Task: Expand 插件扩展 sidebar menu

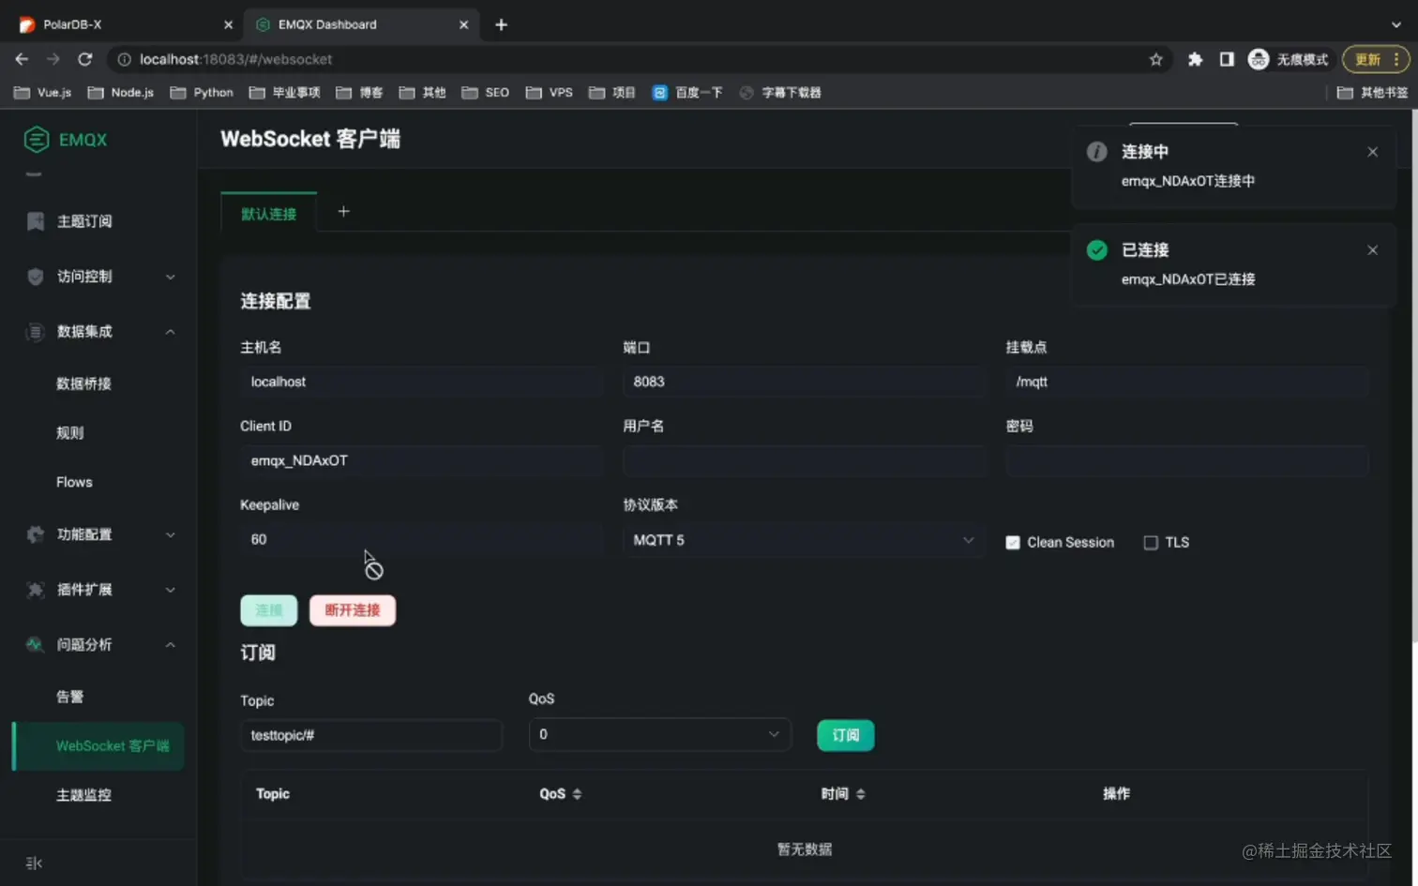Action: click(170, 590)
